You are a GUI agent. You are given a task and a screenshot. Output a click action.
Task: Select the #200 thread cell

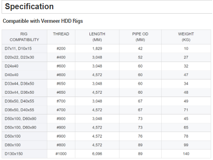coord(61,48)
